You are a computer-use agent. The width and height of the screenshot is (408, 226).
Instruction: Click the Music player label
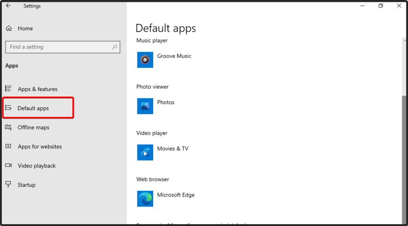152,41
